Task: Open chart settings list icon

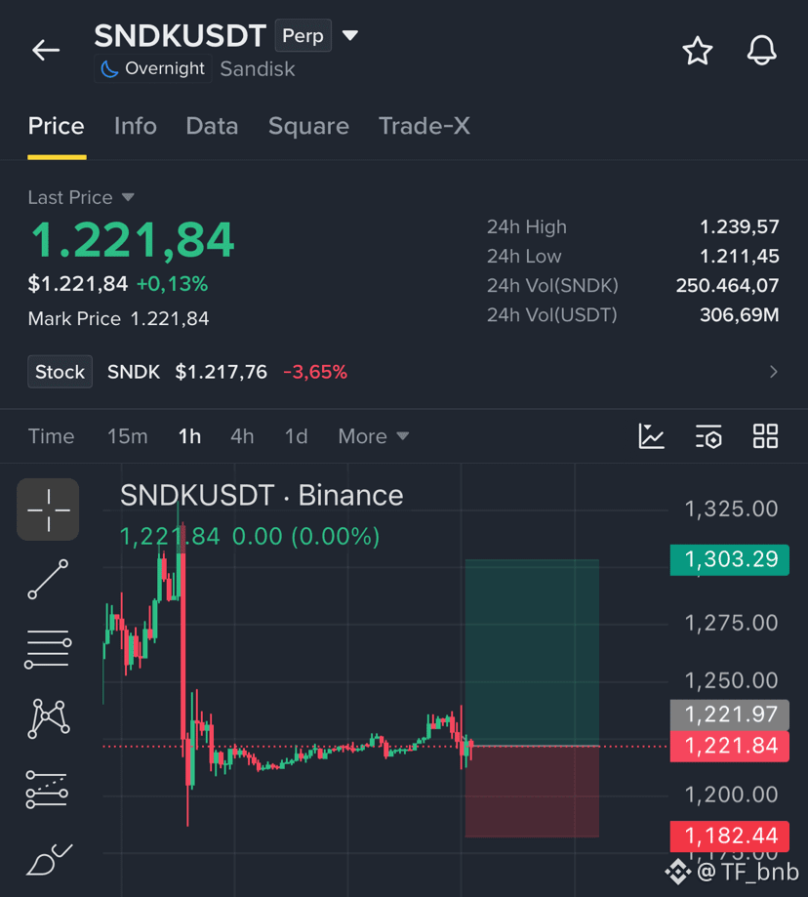Action: [708, 436]
